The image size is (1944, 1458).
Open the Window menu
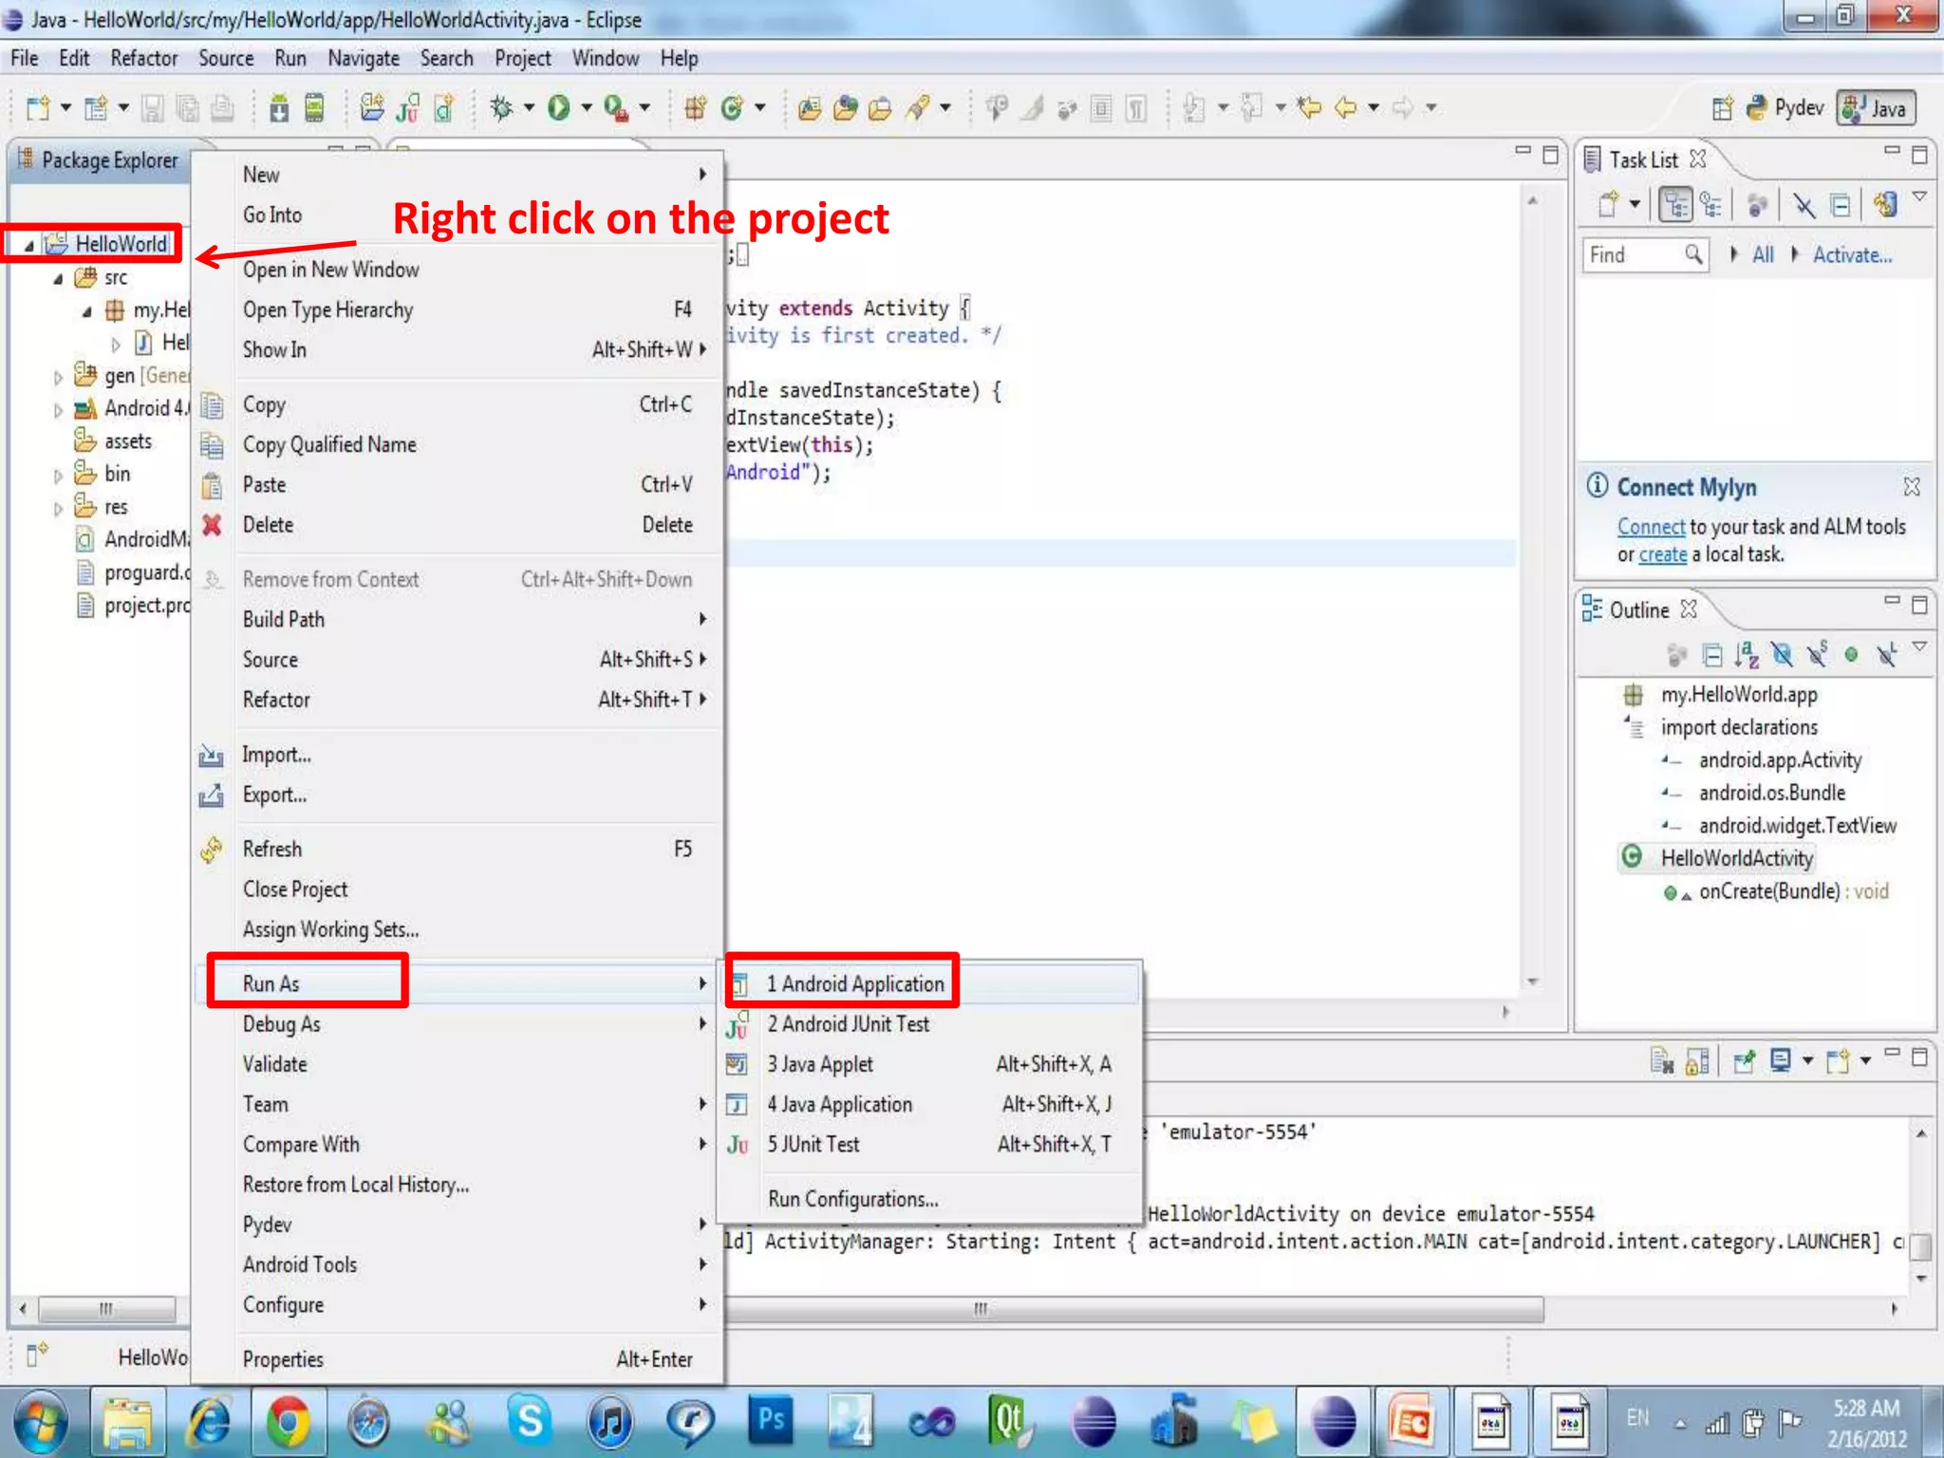tap(606, 59)
